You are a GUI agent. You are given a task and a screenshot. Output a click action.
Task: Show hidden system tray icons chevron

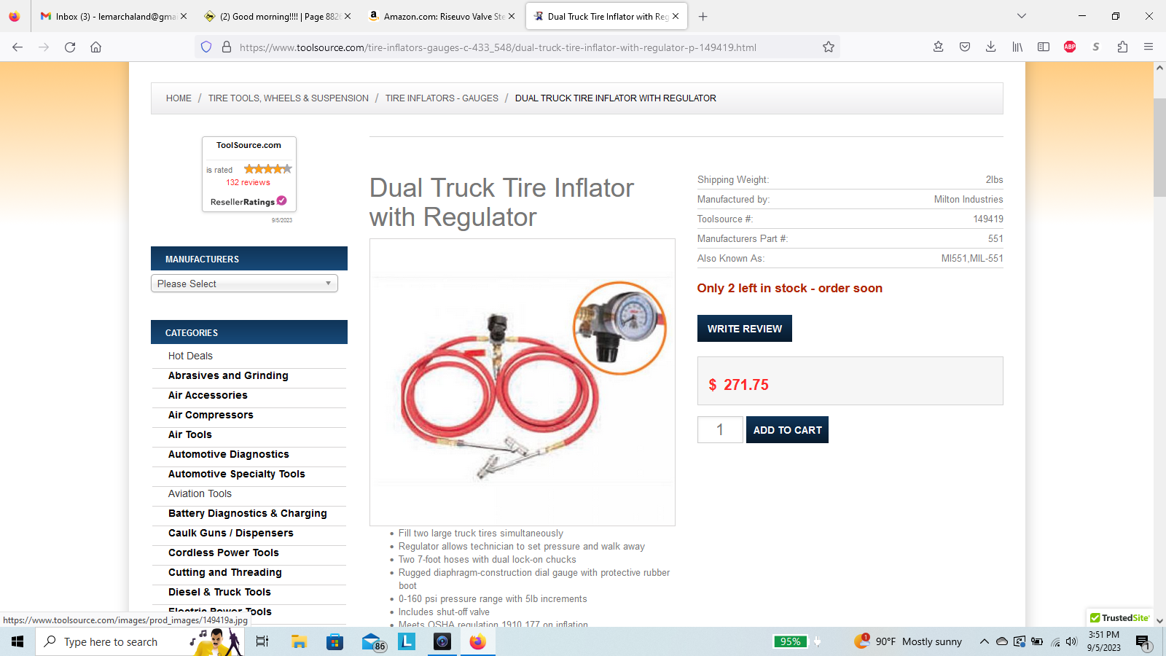point(985,641)
